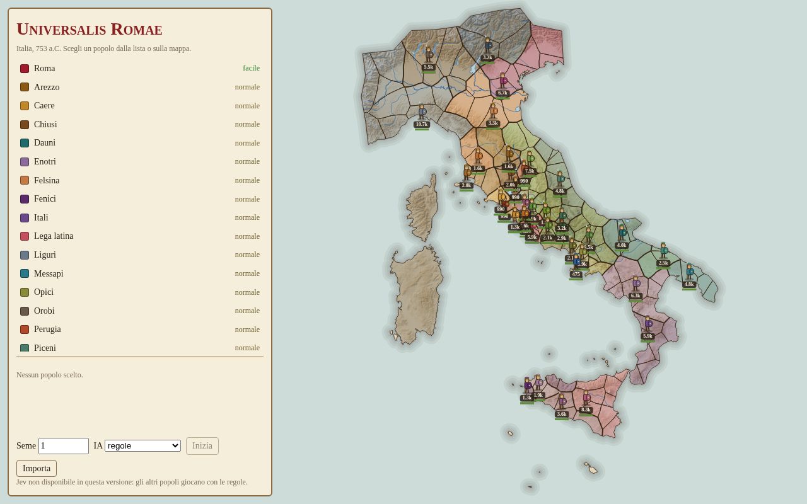Select Orobi in the list
807x504 pixels.
(x=140, y=311)
